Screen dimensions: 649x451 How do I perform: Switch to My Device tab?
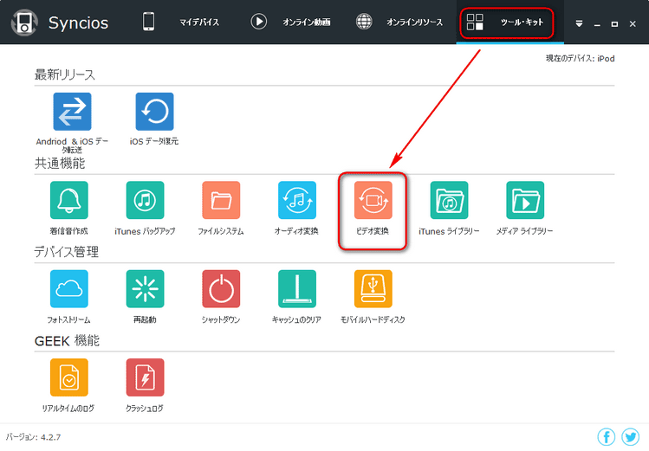(x=181, y=22)
